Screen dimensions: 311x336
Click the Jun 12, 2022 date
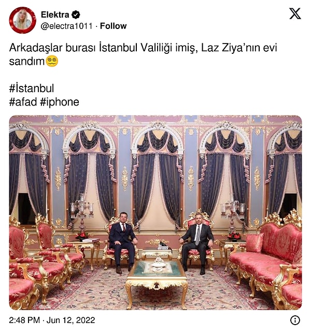coord(71,320)
